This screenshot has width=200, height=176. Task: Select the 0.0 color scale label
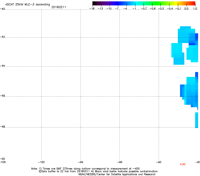[186, 9]
